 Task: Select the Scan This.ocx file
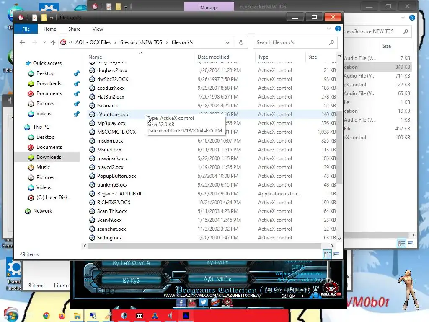coord(111,211)
